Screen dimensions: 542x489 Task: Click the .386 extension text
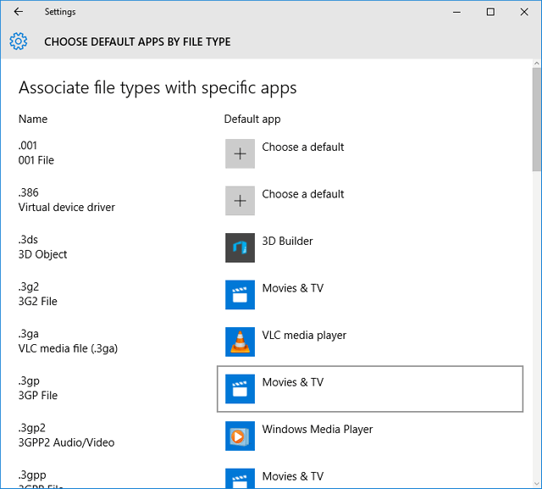pyautogui.click(x=28, y=192)
